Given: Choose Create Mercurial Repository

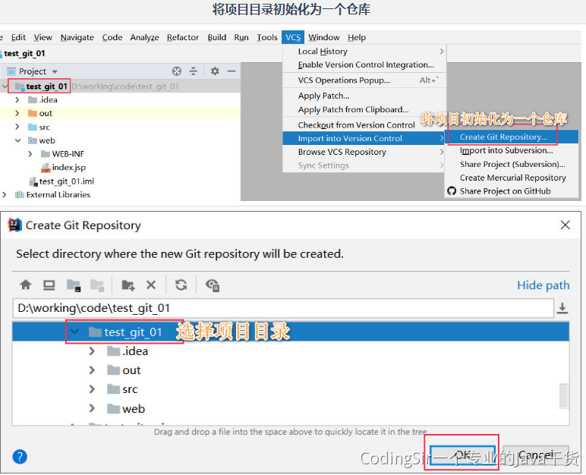Looking at the screenshot, I should 512,178.
